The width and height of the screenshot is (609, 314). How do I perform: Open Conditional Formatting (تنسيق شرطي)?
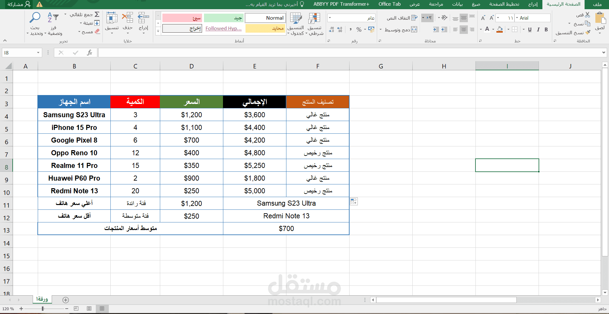[314, 24]
